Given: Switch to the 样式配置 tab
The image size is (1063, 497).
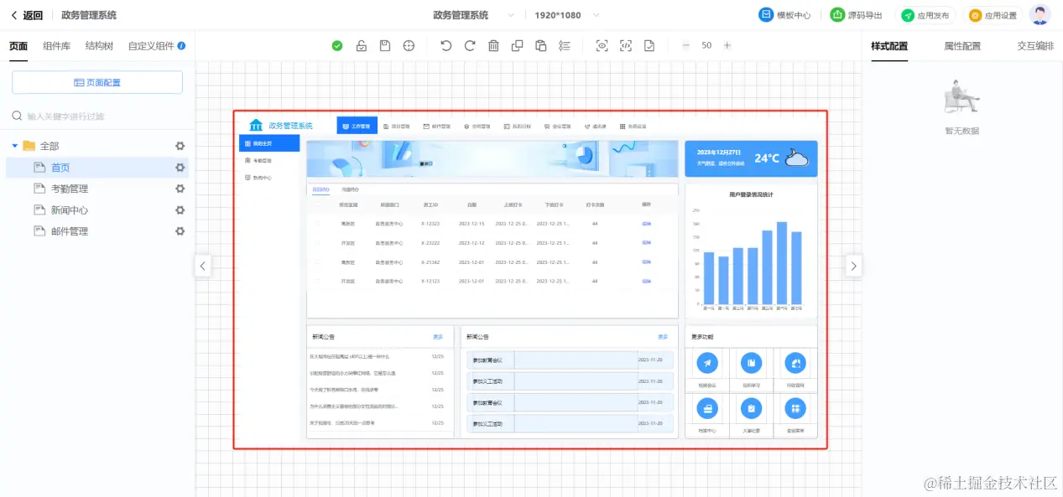Looking at the screenshot, I should pyautogui.click(x=889, y=46).
